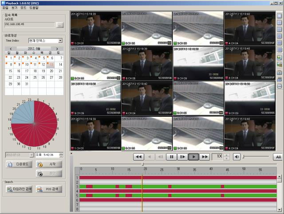Print using the printer icon
The height and width of the screenshot is (214, 284).
click(x=279, y=86)
